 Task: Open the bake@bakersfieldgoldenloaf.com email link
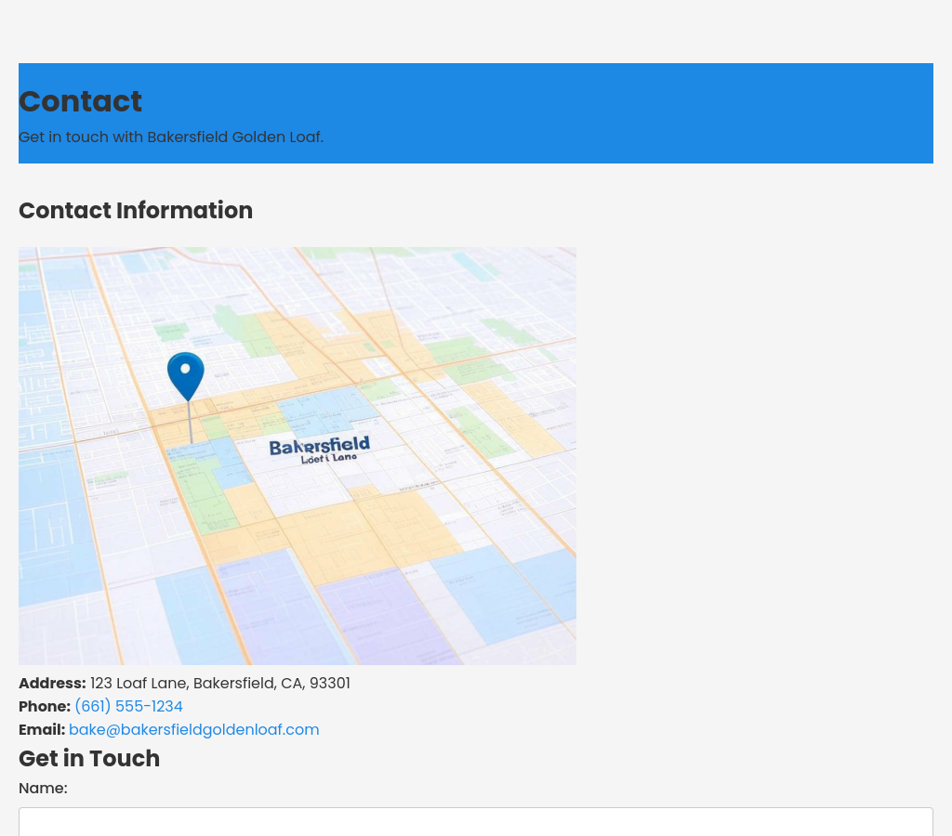(x=193, y=730)
